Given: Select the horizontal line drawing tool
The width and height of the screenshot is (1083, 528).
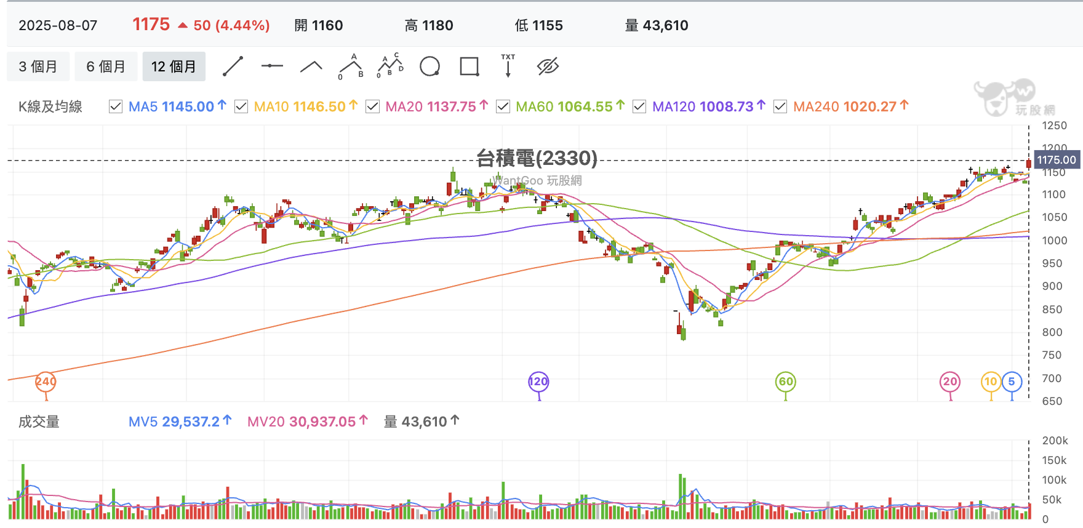Looking at the screenshot, I should 272,66.
